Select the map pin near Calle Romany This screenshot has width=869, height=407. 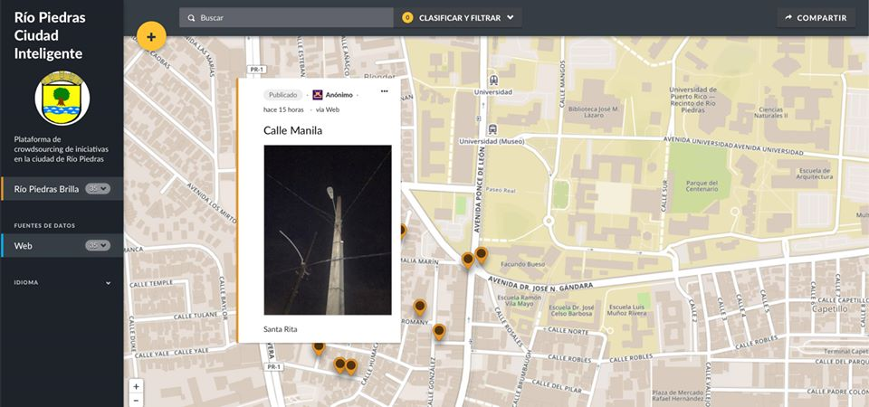420,307
